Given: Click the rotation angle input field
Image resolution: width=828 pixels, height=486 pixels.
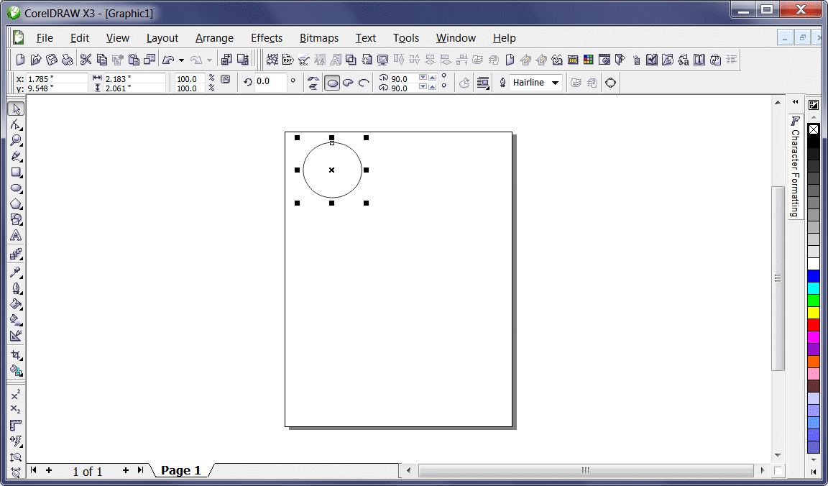Looking at the screenshot, I should click(x=271, y=81).
